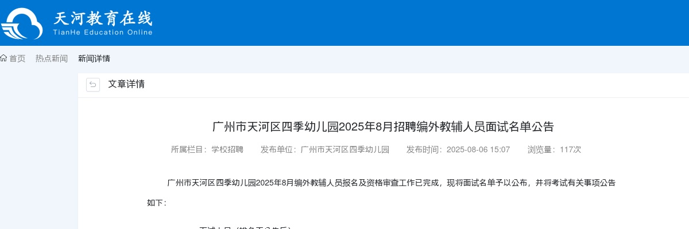Go to 热点新闻 in the breadcrumb
Image resolution: width=689 pixels, height=229 pixels.
52,58
